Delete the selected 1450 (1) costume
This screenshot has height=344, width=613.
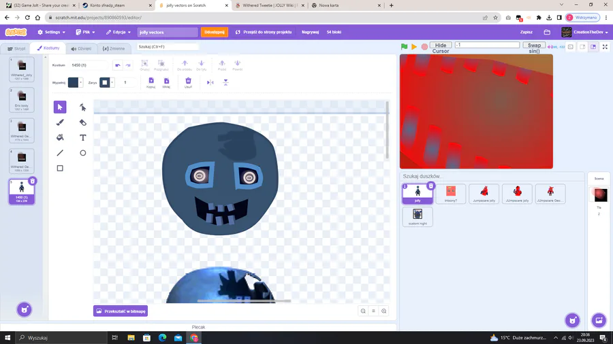(x=33, y=181)
